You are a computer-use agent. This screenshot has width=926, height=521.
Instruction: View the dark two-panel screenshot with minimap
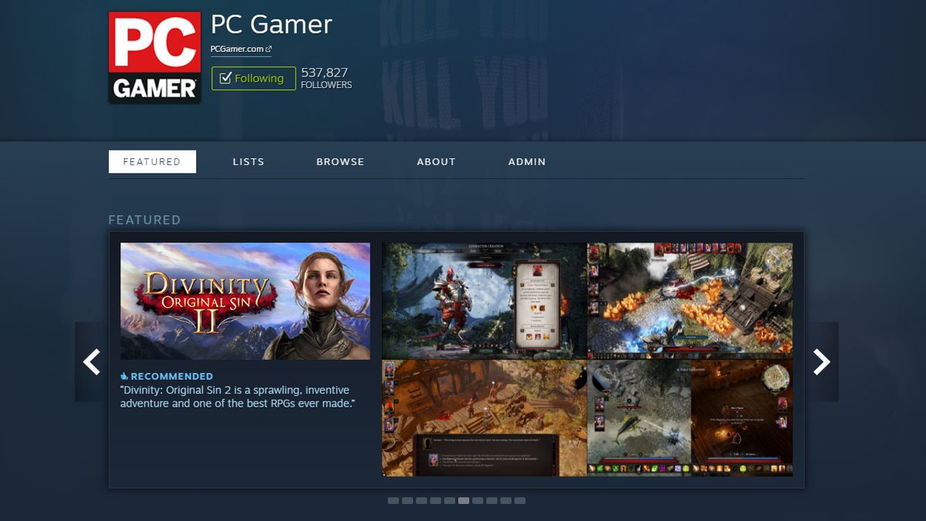pyautogui.click(x=690, y=418)
